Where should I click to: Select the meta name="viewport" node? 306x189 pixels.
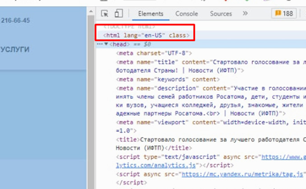tap(211, 126)
